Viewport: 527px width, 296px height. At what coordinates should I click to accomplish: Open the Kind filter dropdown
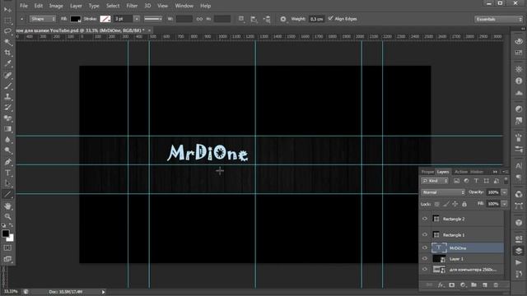pos(436,181)
